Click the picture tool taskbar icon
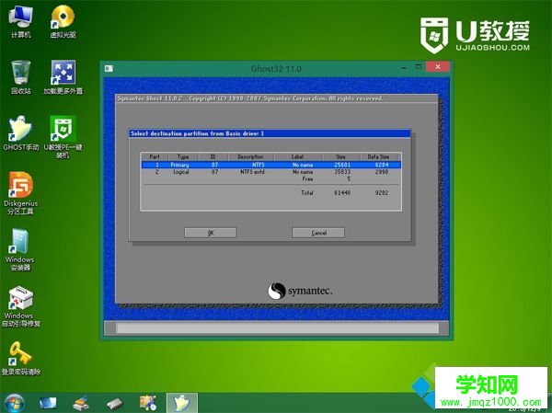Viewport: 552px width, 413px height. 148,404
